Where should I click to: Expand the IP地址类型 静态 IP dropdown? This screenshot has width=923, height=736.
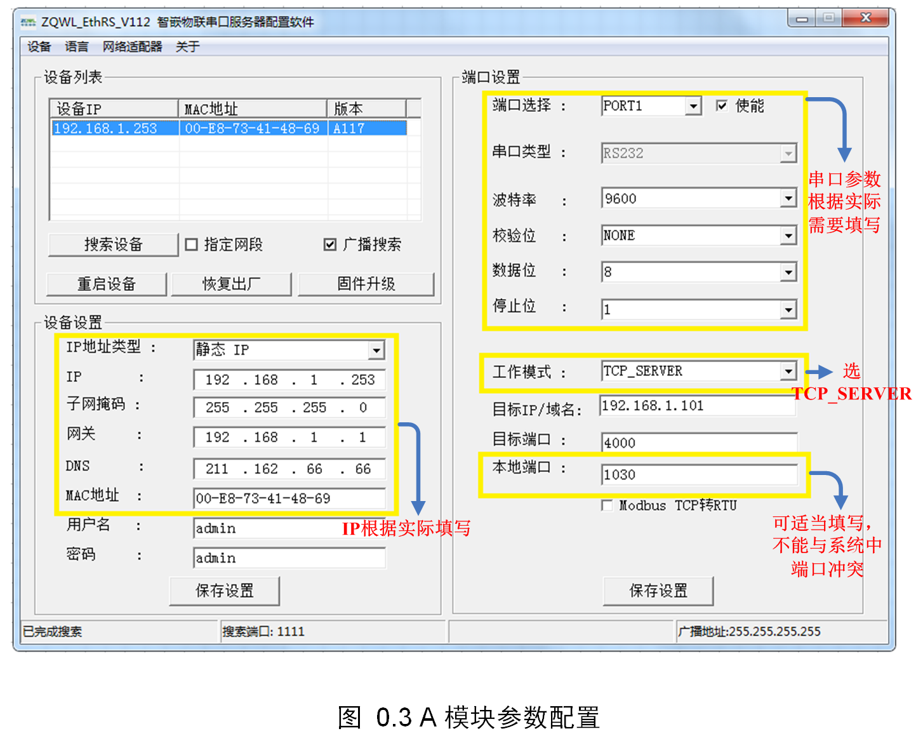tap(376, 350)
